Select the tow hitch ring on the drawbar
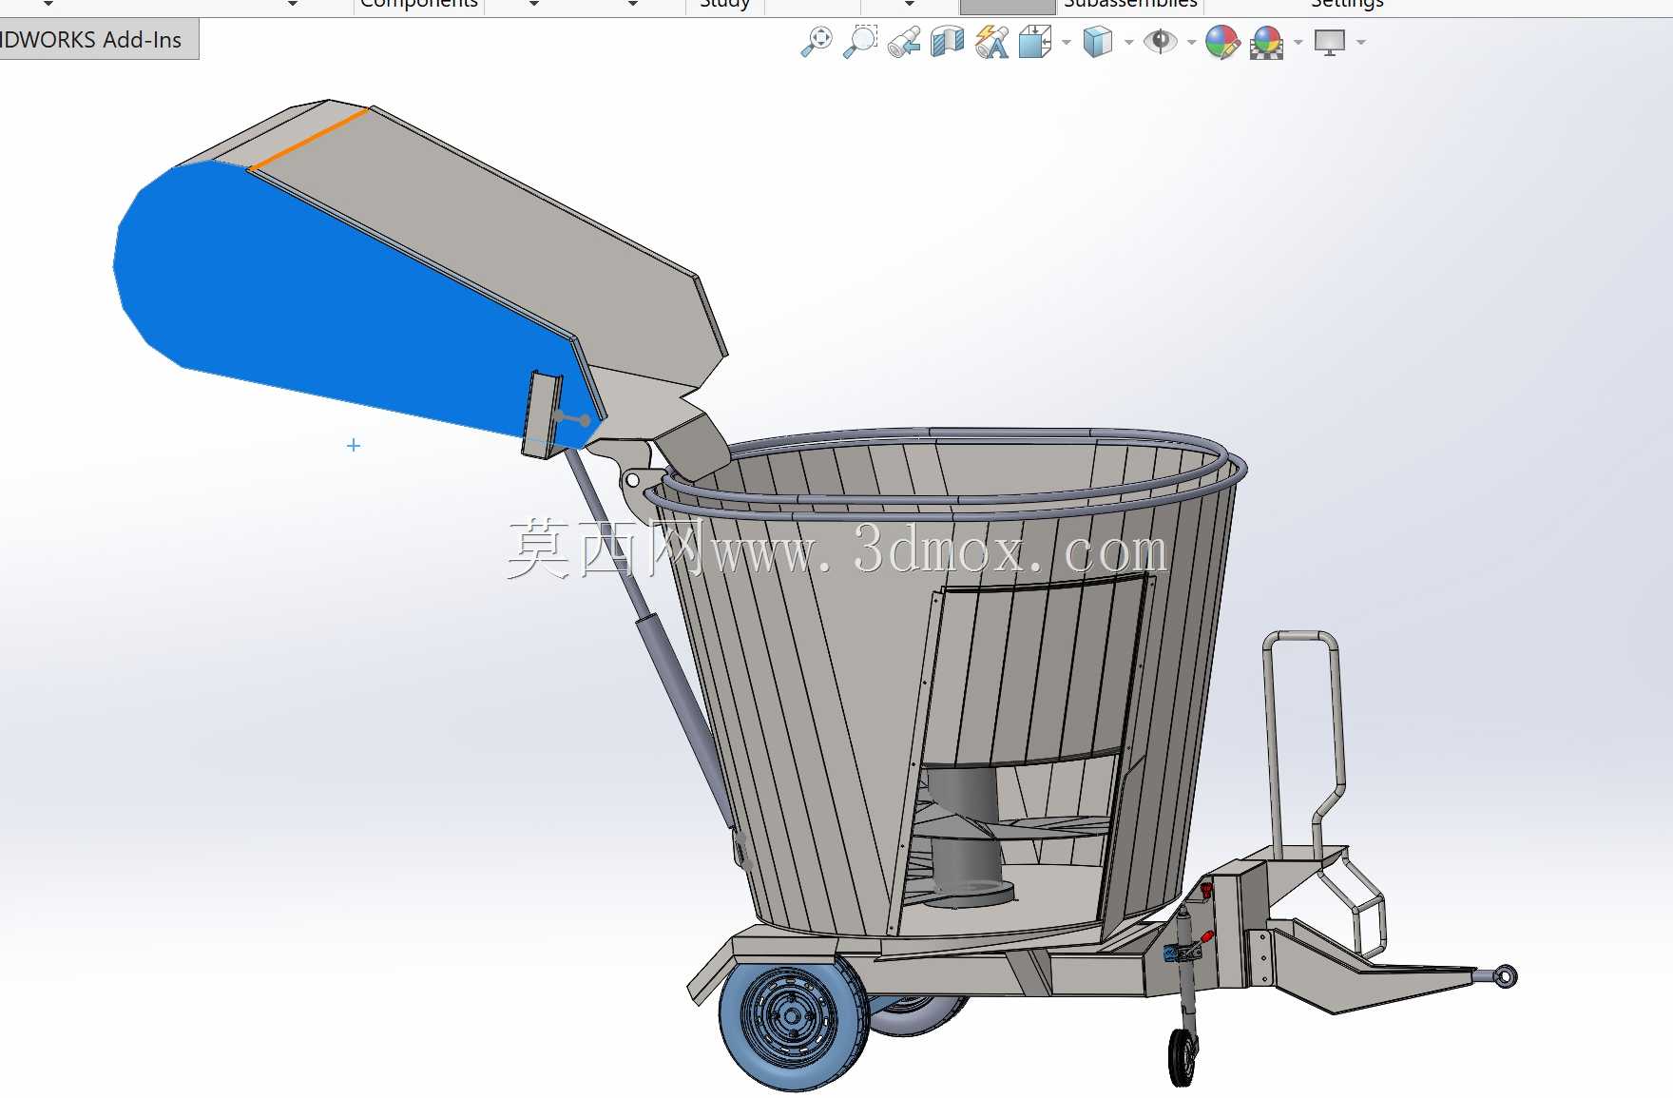This screenshot has width=1673, height=1098. coord(1504,976)
